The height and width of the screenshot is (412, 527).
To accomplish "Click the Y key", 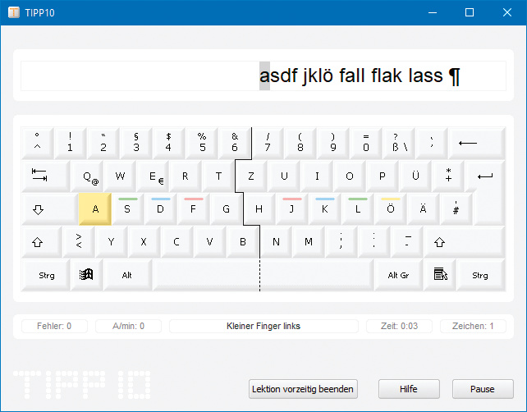I will [x=112, y=242].
